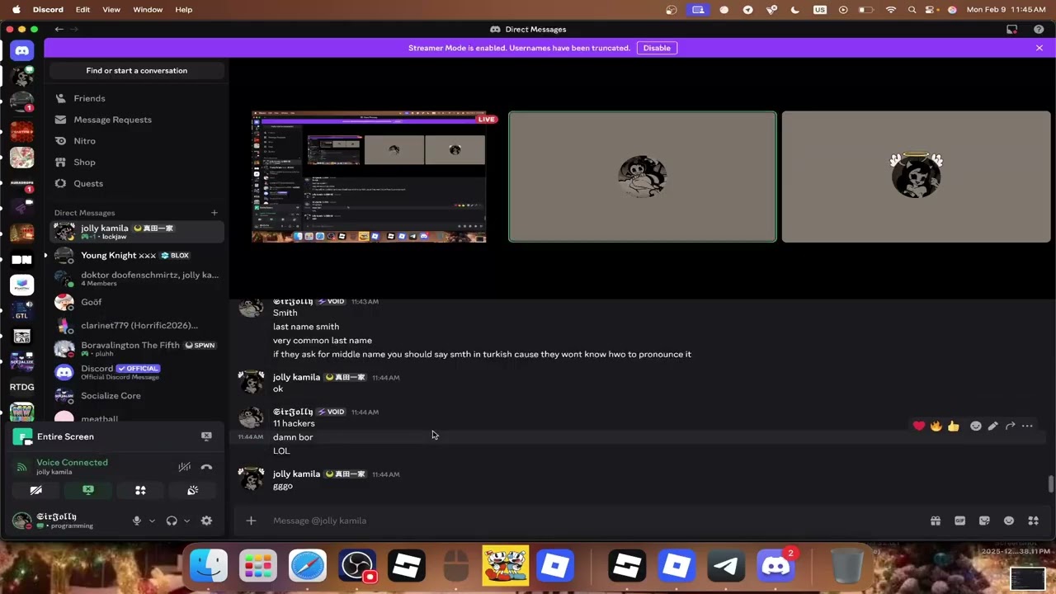The width and height of the screenshot is (1056, 594).
Task: Open jolly kamila direct message
Action: point(136,232)
